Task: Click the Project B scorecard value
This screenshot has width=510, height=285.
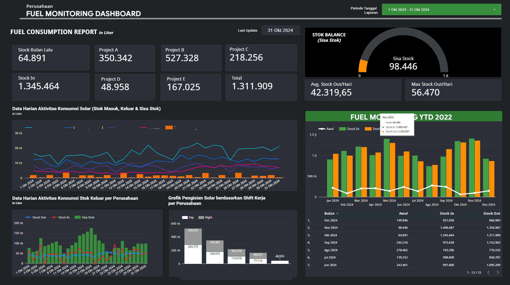Action: coord(182,58)
